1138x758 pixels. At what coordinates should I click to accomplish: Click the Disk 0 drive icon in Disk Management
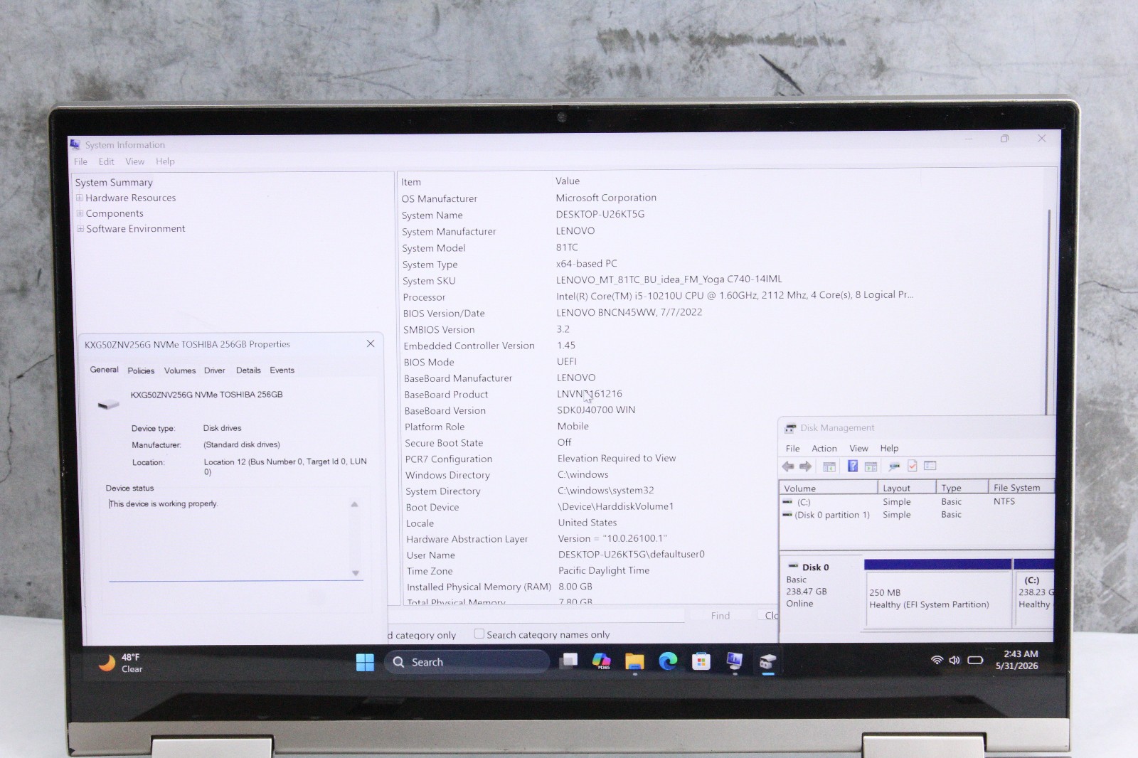point(793,567)
